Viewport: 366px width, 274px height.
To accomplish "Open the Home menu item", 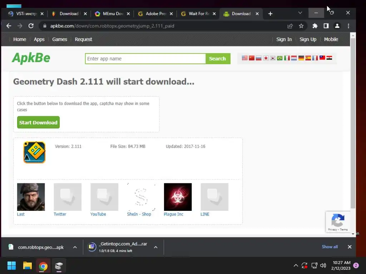I will pos(20,39).
